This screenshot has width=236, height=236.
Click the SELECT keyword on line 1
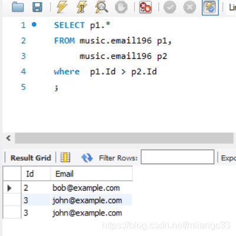coord(69,25)
